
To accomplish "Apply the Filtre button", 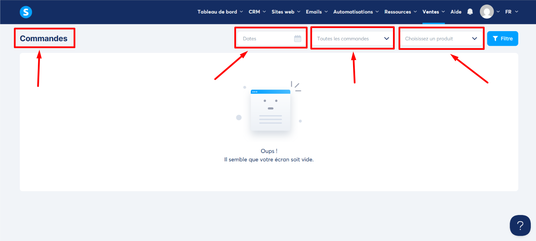I will coord(503,38).
